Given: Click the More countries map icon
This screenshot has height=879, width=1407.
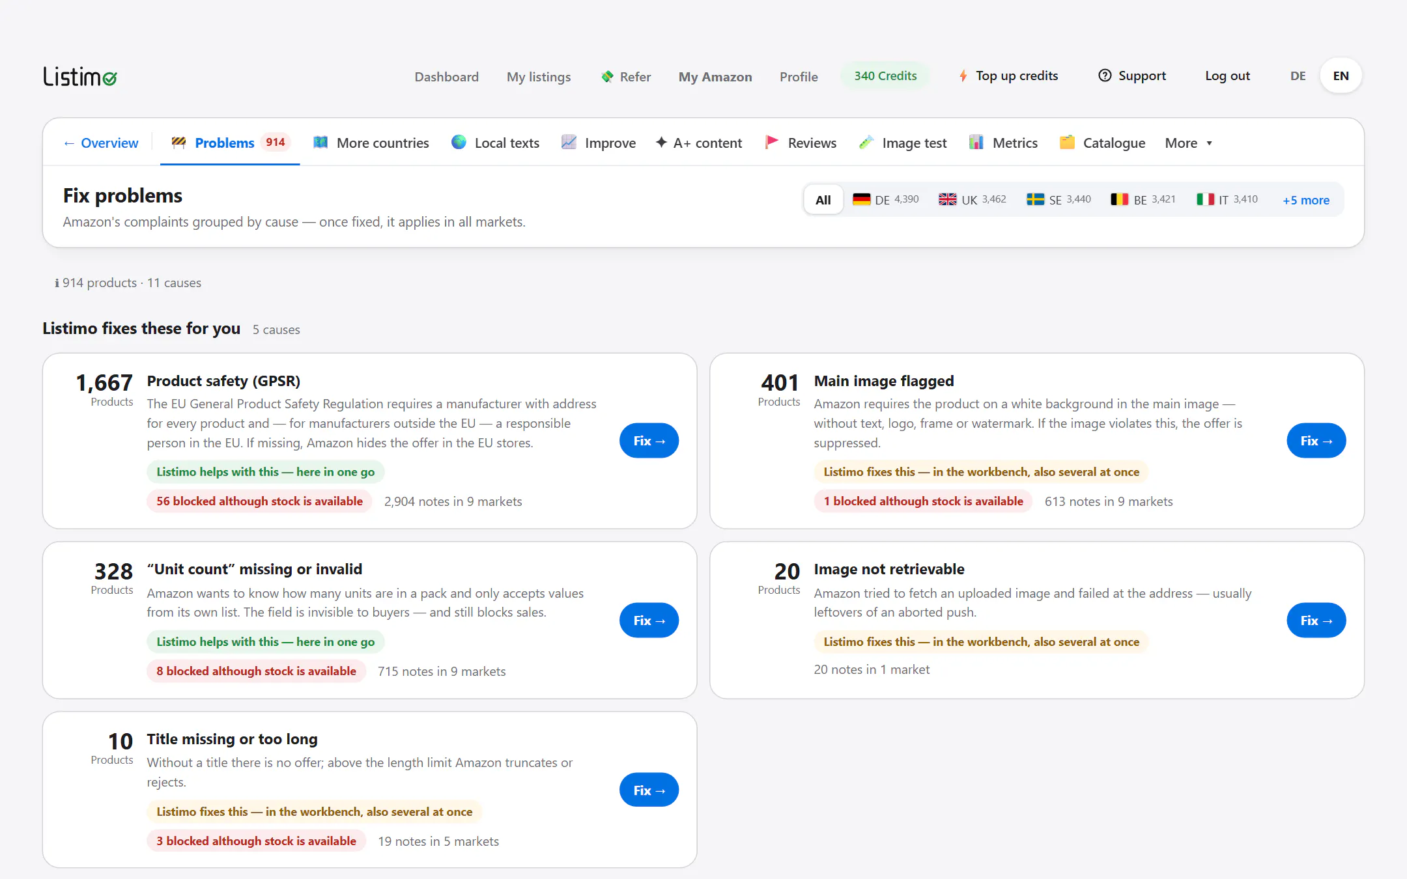Looking at the screenshot, I should (320, 143).
